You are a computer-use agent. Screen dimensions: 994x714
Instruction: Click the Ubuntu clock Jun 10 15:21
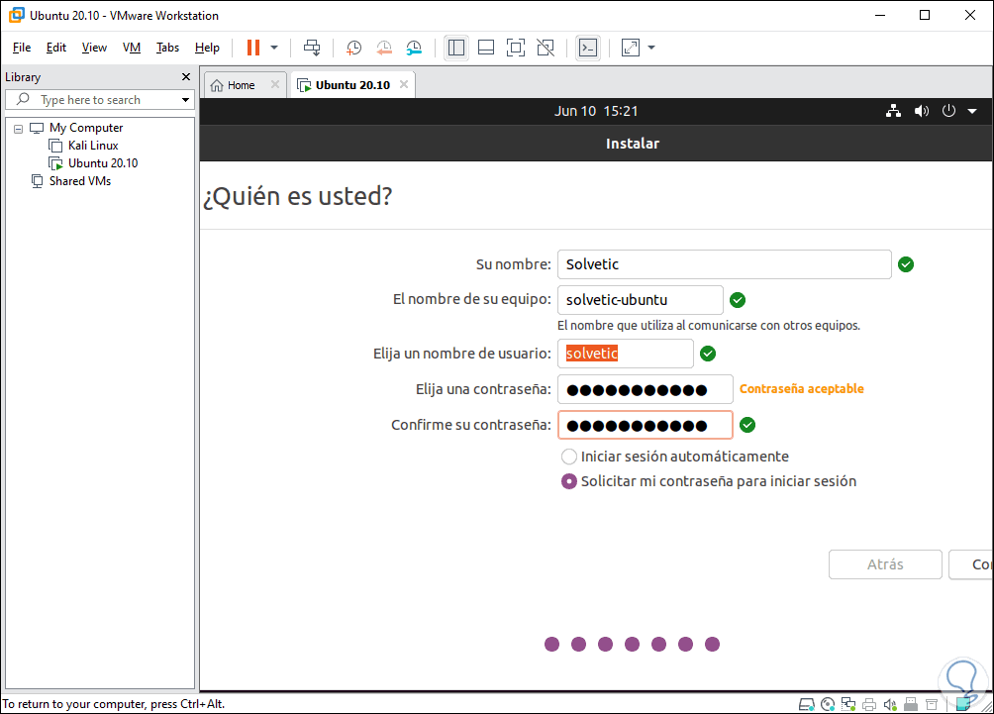[x=596, y=111]
